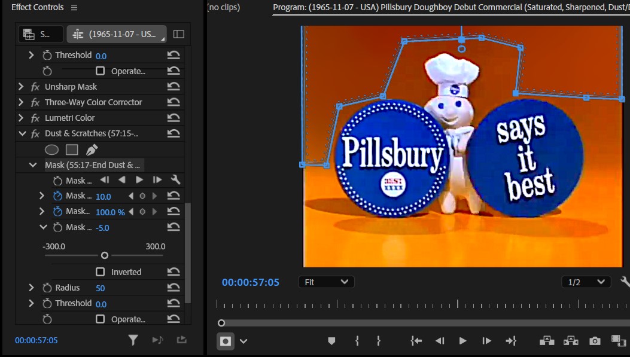Toggle the fx badge for Unsharp Mask
630x357 pixels.
click(x=35, y=87)
